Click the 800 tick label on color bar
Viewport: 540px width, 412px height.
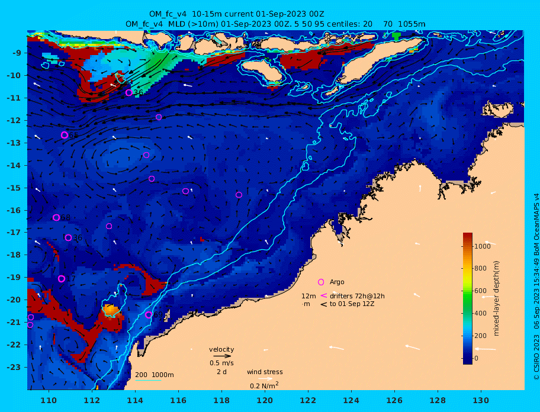pyautogui.click(x=480, y=269)
